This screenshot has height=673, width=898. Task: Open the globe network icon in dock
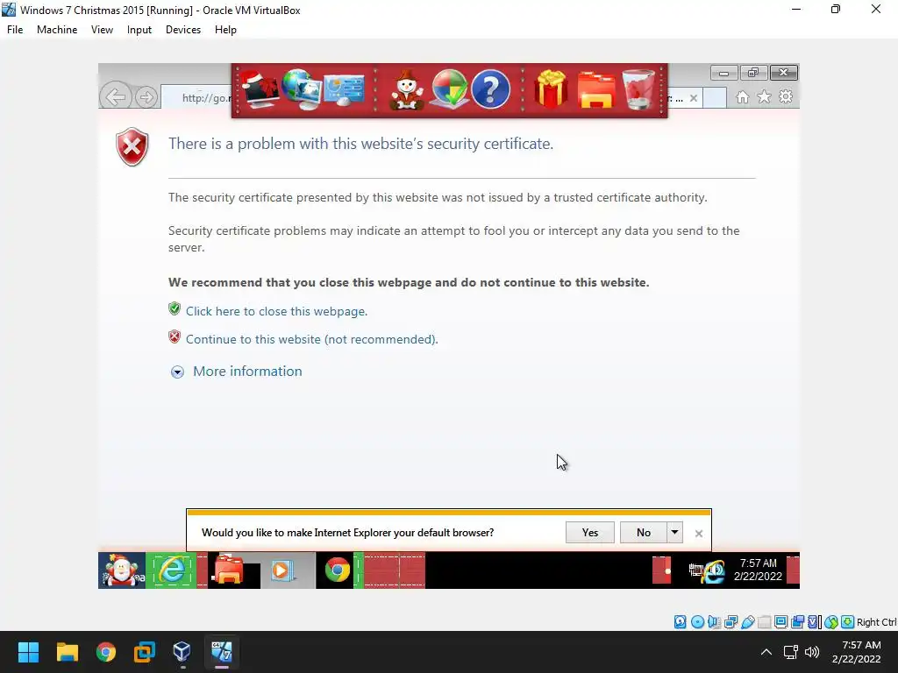(x=302, y=90)
